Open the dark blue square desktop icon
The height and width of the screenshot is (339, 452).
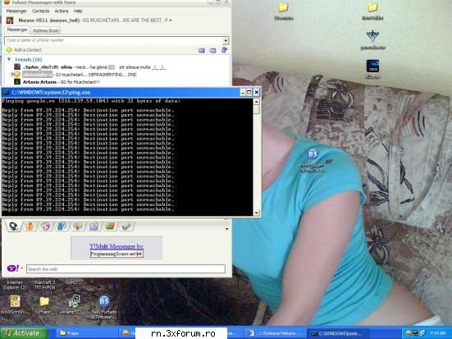click(372, 69)
